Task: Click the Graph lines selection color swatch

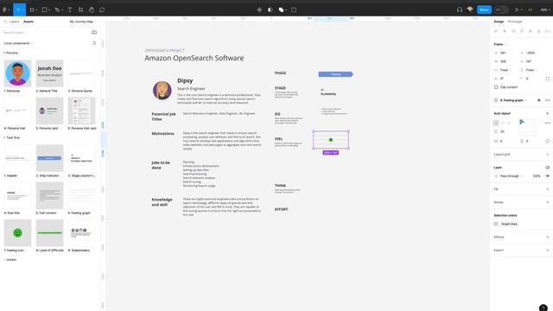Action: pyautogui.click(x=496, y=224)
